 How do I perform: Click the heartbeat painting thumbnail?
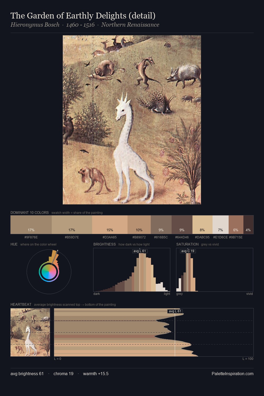[x=30, y=332]
